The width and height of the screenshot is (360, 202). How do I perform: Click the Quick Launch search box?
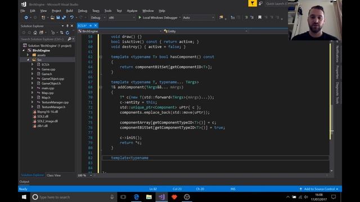[x=276, y=4]
